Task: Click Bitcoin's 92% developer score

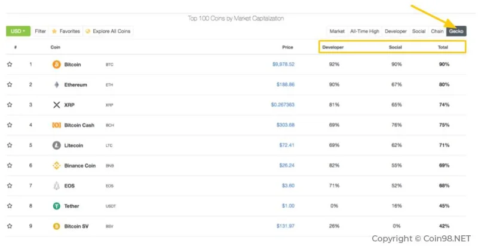Action: click(334, 65)
